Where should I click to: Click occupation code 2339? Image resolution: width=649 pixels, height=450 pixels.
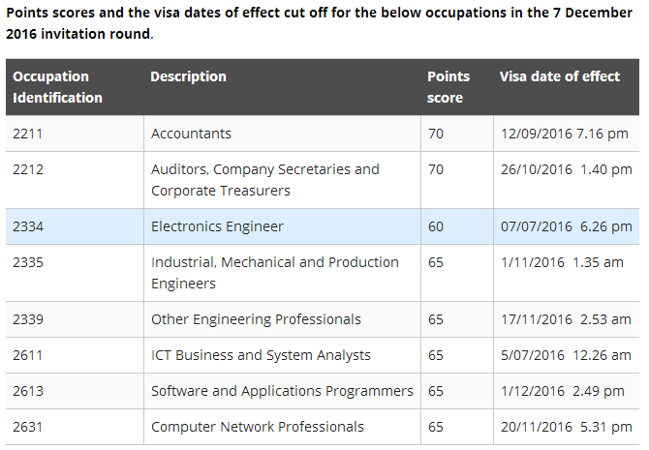[28, 319]
